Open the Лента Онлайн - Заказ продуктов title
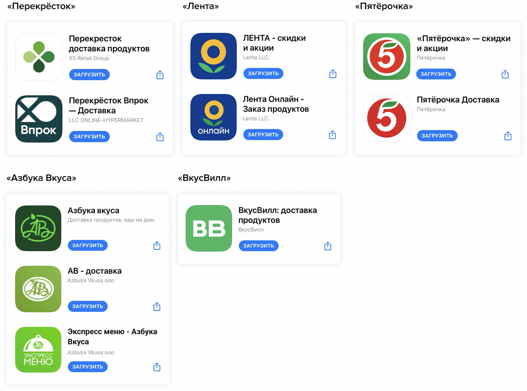This screenshot has width=527, height=391. click(275, 104)
